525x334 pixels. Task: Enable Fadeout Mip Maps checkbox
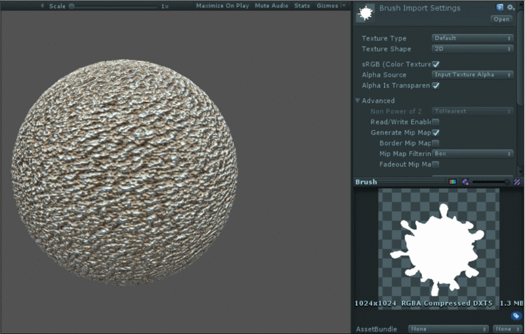point(435,164)
